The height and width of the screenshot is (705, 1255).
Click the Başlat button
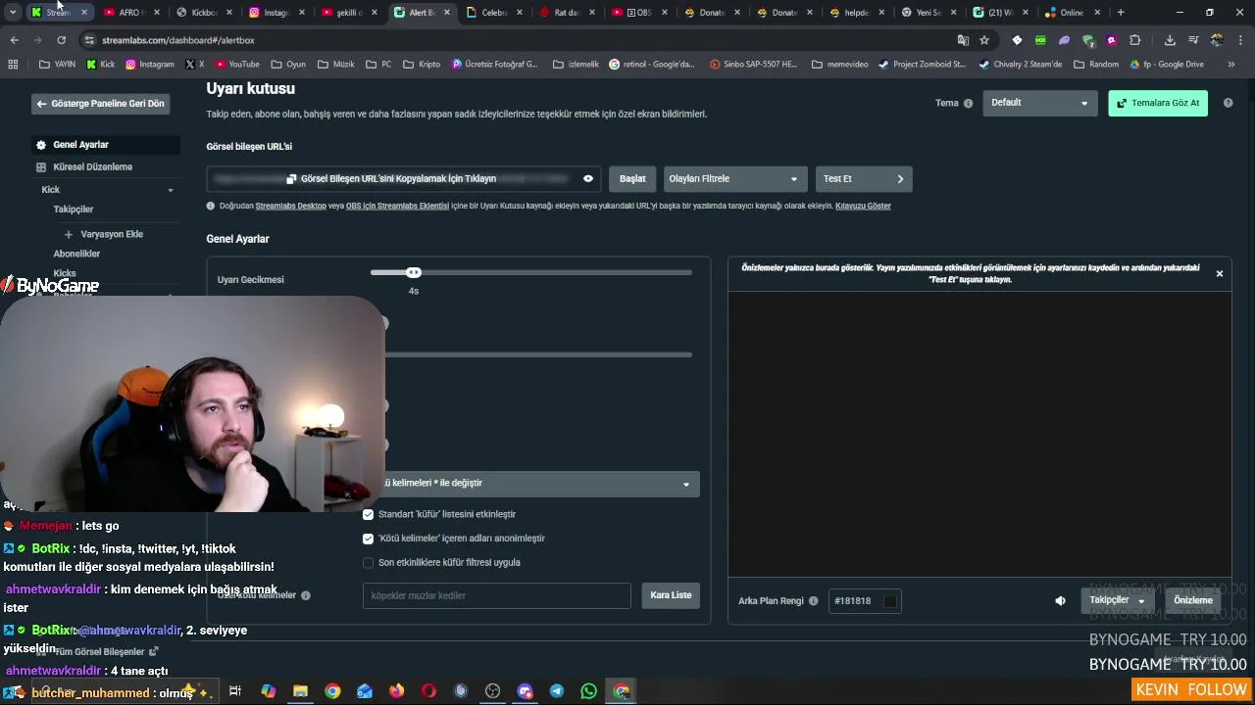click(632, 179)
